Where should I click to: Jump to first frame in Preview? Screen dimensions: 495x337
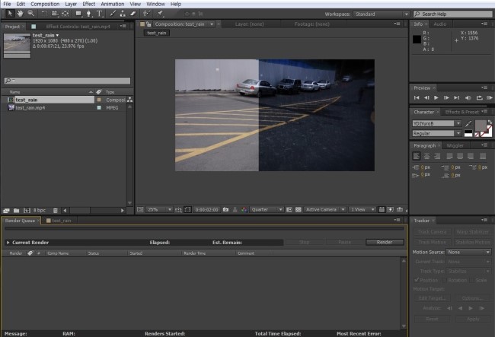click(417, 97)
